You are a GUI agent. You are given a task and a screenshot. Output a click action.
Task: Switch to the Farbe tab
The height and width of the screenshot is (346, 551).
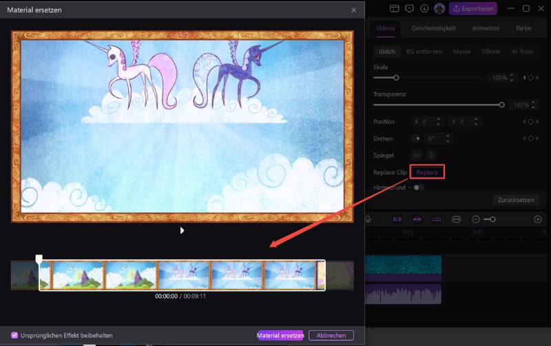(523, 28)
